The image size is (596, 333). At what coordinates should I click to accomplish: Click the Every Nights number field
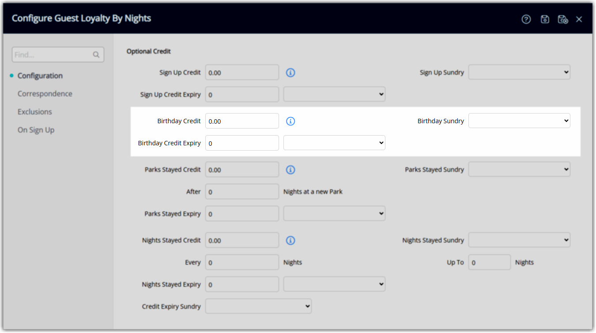(242, 262)
